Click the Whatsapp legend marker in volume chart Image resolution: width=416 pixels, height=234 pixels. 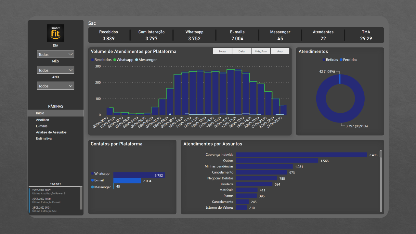pyautogui.click(x=114, y=60)
